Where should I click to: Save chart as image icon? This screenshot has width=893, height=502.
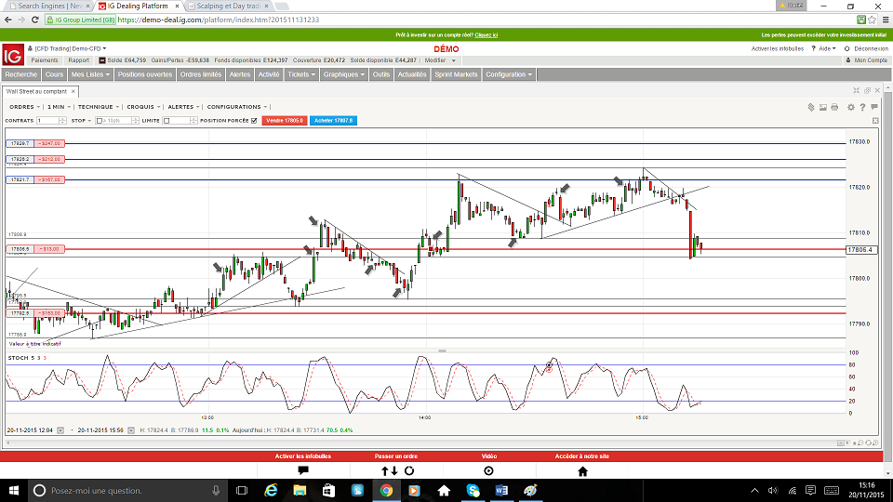point(823,107)
